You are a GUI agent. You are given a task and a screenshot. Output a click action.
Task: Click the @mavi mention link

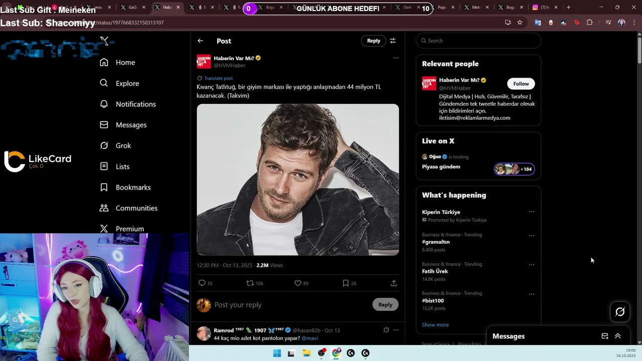point(309,338)
